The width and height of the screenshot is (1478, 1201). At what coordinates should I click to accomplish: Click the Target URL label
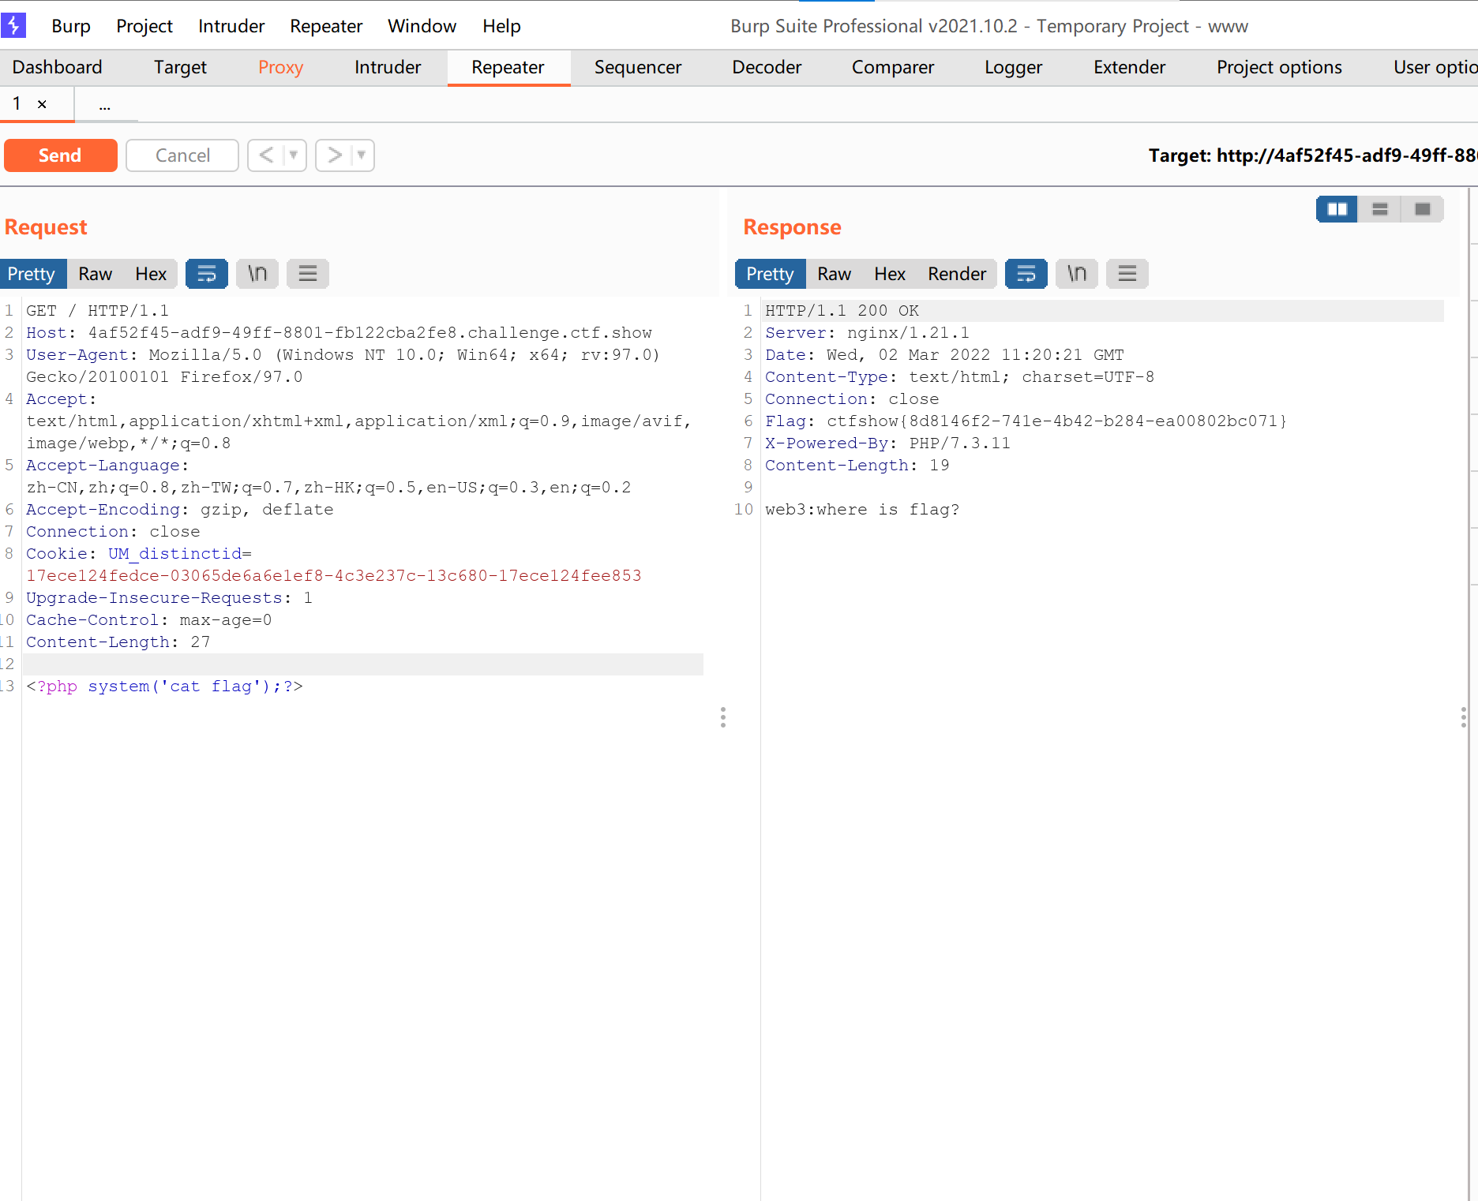click(x=1312, y=155)
